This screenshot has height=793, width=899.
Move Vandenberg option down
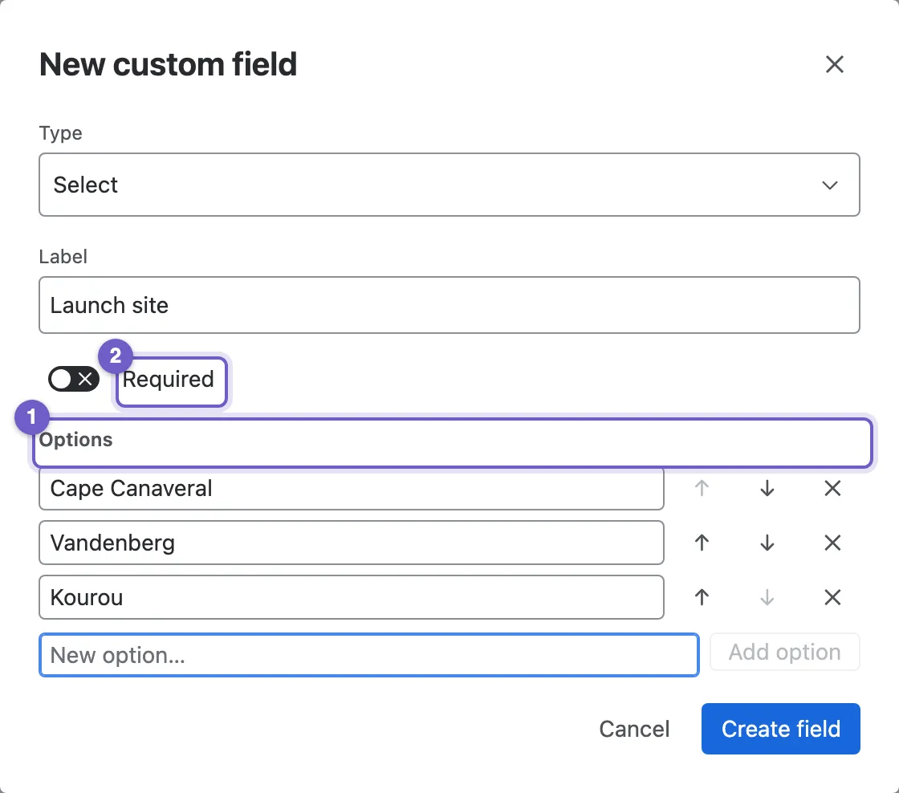pos(767,543)
